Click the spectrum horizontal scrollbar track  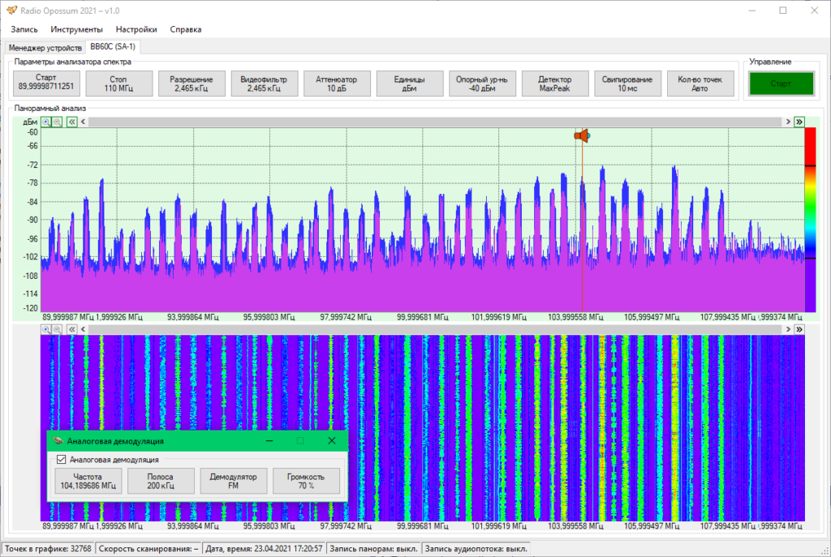click(438, 122)
